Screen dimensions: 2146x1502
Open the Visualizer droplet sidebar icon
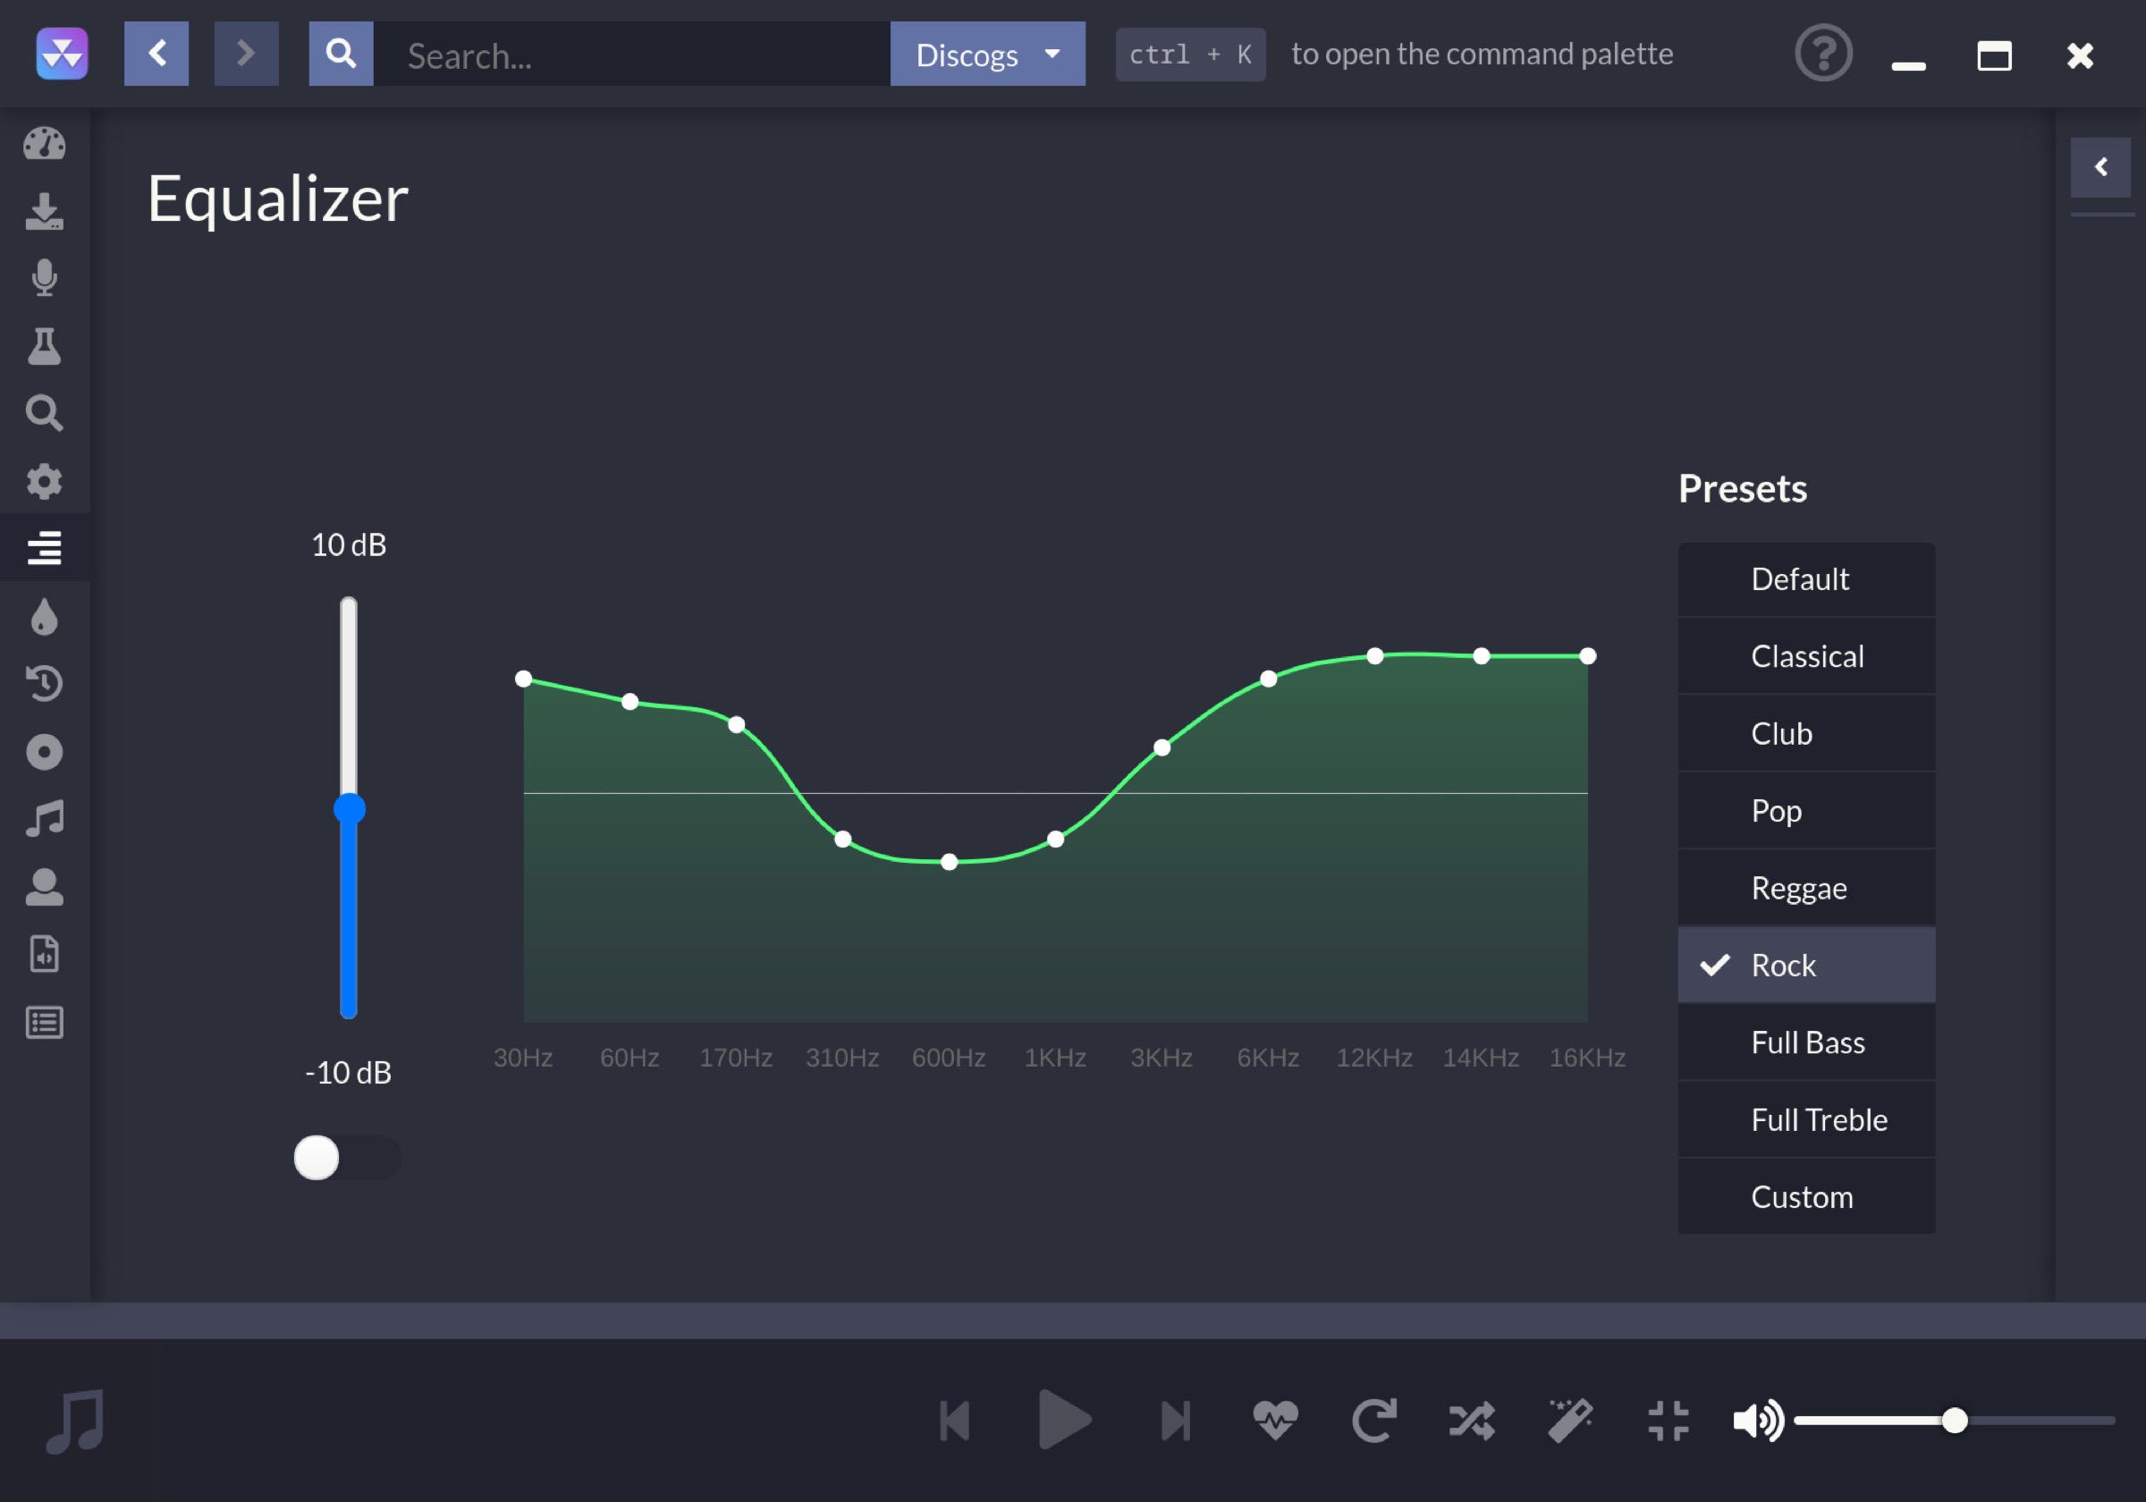coord(44,617)
